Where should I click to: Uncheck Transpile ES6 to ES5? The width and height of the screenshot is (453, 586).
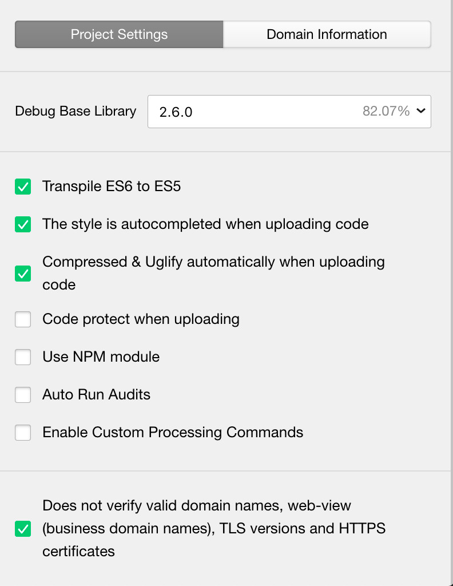[23, 187]
